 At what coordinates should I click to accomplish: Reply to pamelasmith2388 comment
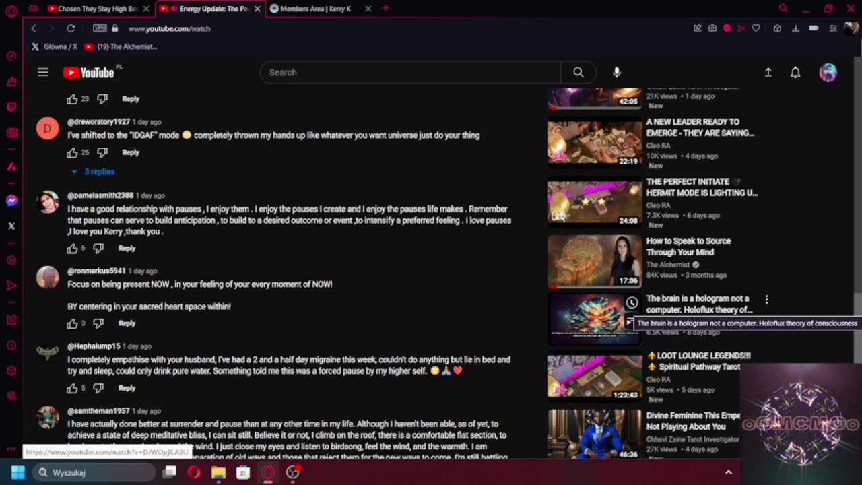click(127, 249)
